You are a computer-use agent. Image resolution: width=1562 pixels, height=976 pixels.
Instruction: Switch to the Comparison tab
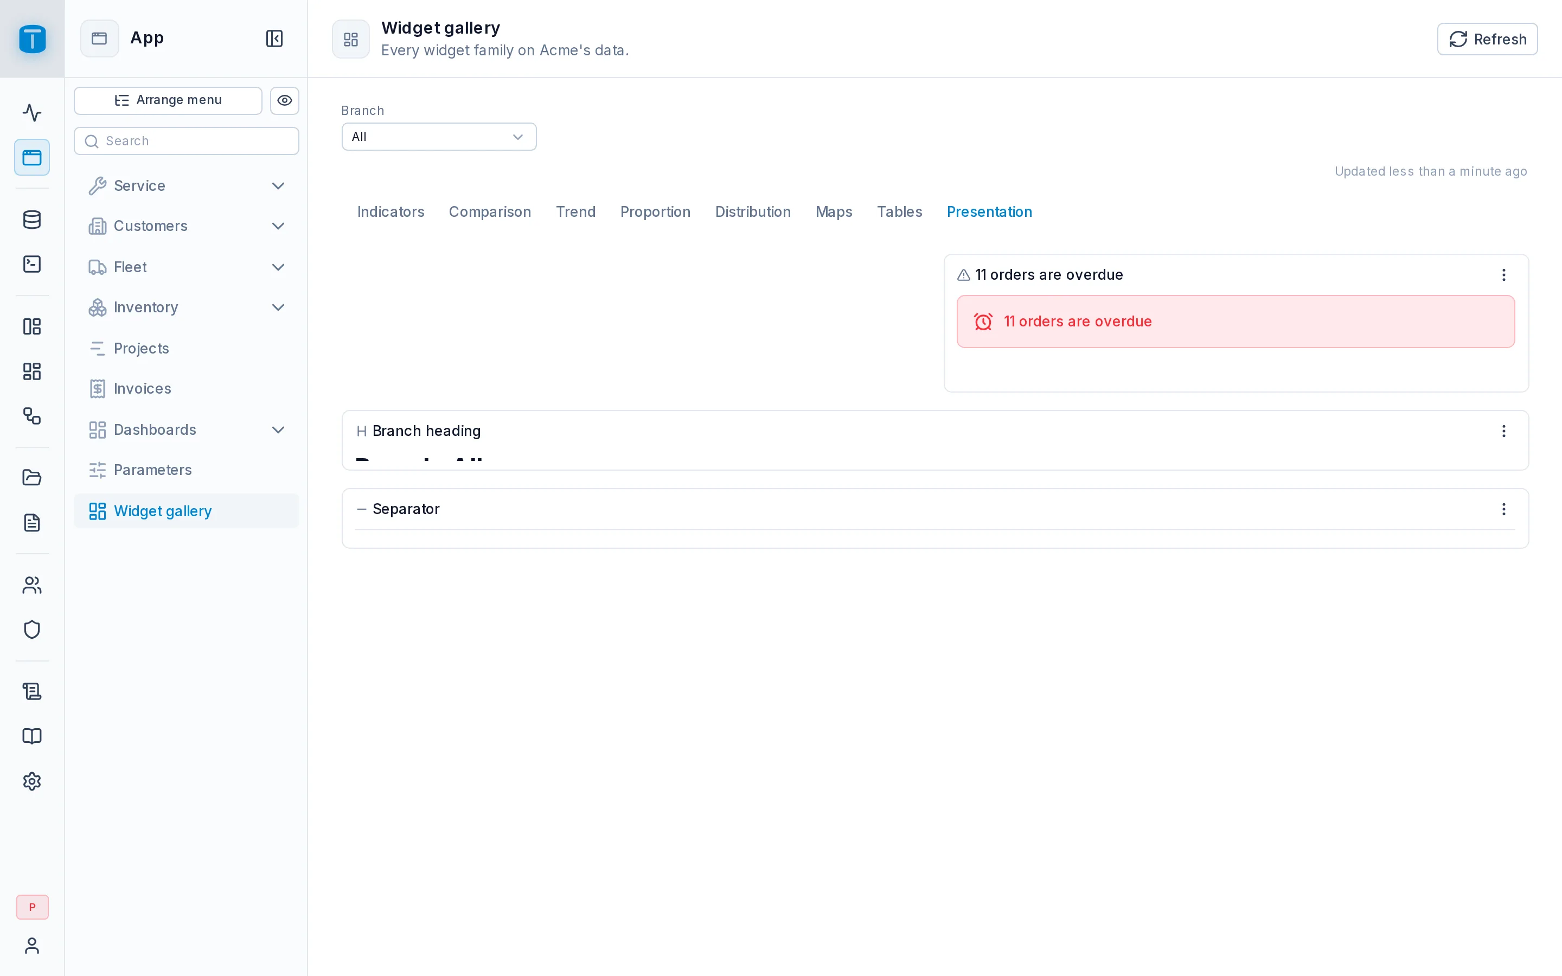pos(490,211)
